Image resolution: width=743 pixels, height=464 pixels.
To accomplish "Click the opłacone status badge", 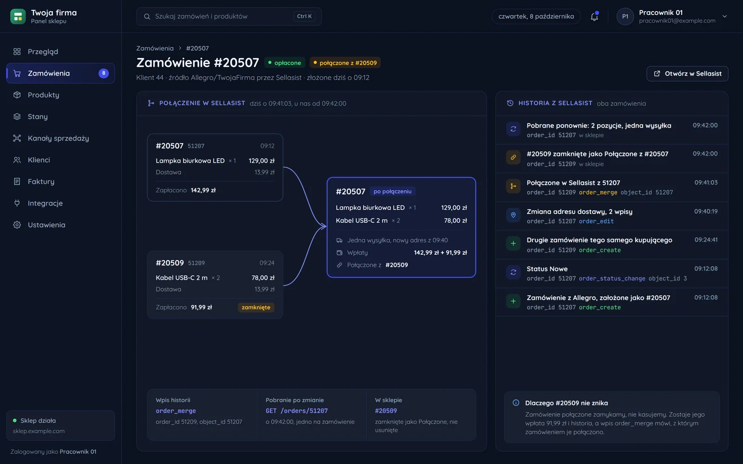I will pos(285,63).
